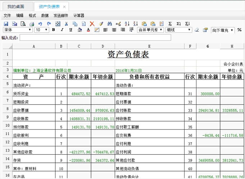Image resolution: width=245 pixels, height=179 pixels.
Task: Click the last Sigma sum icon
Action: 187,24
